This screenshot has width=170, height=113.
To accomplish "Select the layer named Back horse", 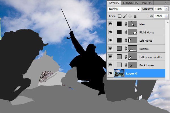I will tap(146, 65).
